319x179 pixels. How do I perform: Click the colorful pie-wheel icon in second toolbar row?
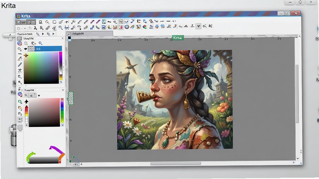pyautogui.click(x=145, y=27)
